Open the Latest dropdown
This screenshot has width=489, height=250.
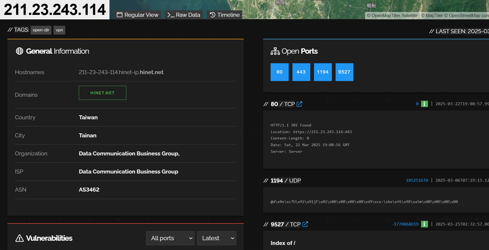tap(217, 238)
